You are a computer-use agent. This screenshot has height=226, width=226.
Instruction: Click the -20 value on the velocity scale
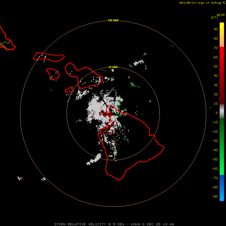pyautogui.click(x=215, y=131)
